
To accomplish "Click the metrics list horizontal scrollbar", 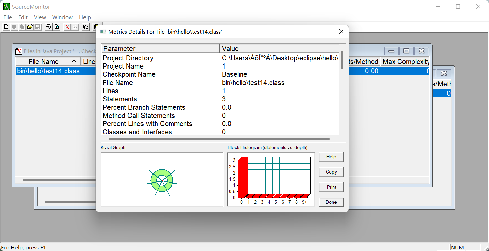I will pos(219,139).
